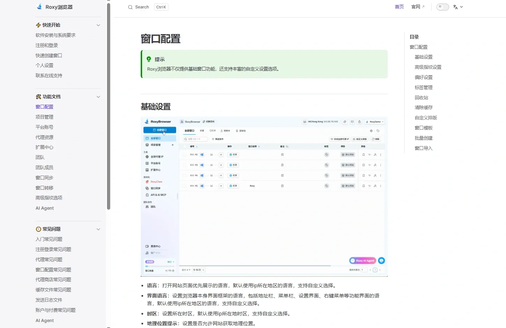Image resolution: width=506 pixels, height=328 pixels.
Task: Open 注册登录常见问题 page
Action: tap(53, 250)
